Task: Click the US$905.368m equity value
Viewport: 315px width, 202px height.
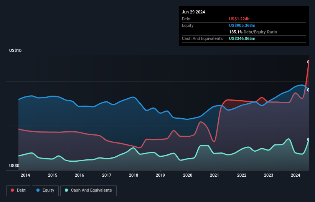Action: click(242, 25)
